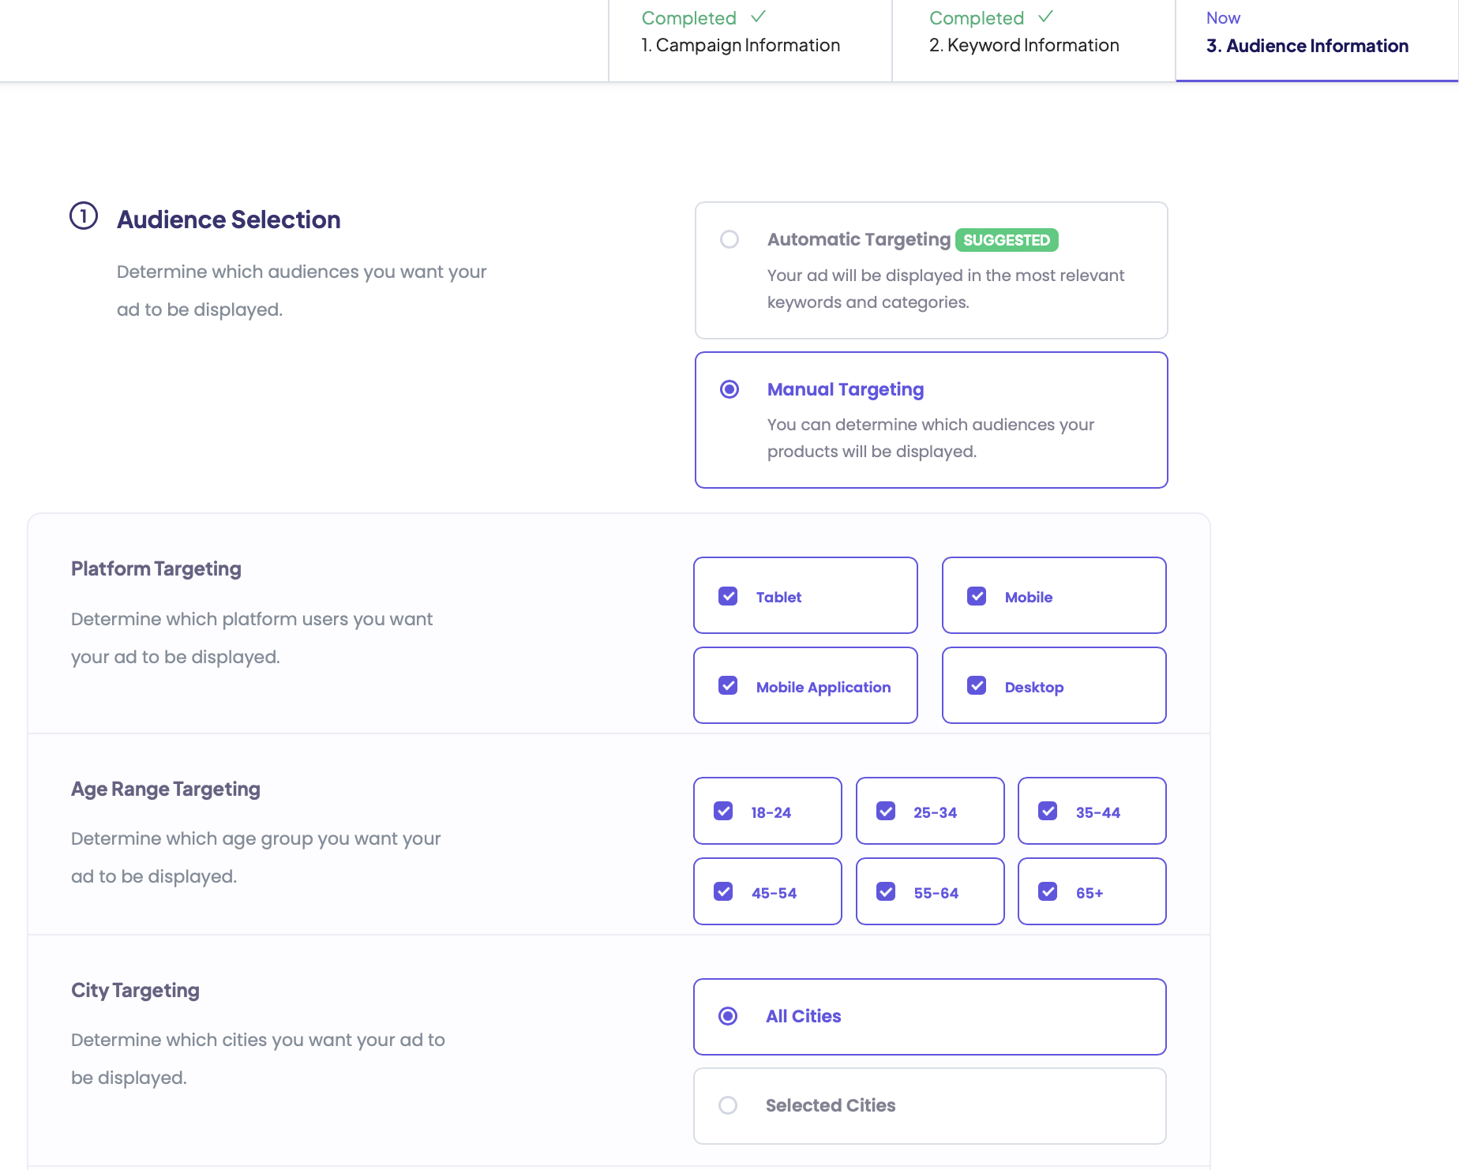
Task: Uncheck the Tablet platform checkbox
Action: pos(728,596)
